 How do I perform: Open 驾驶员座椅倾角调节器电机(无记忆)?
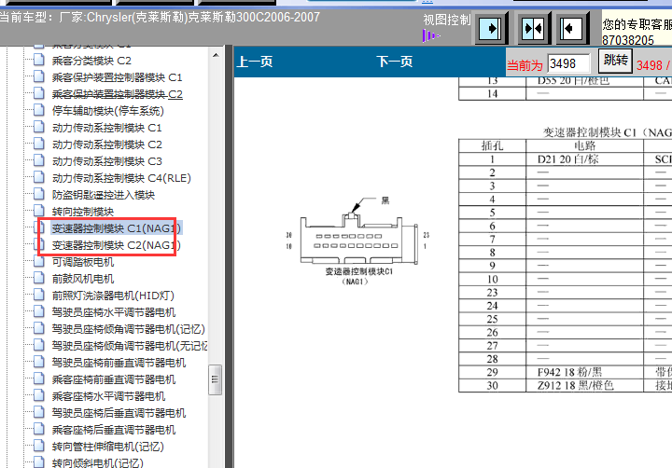point(130,346)
